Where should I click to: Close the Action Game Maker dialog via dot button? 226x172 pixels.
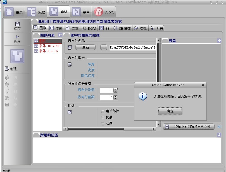pyautogui.click(x=203, y=85)
